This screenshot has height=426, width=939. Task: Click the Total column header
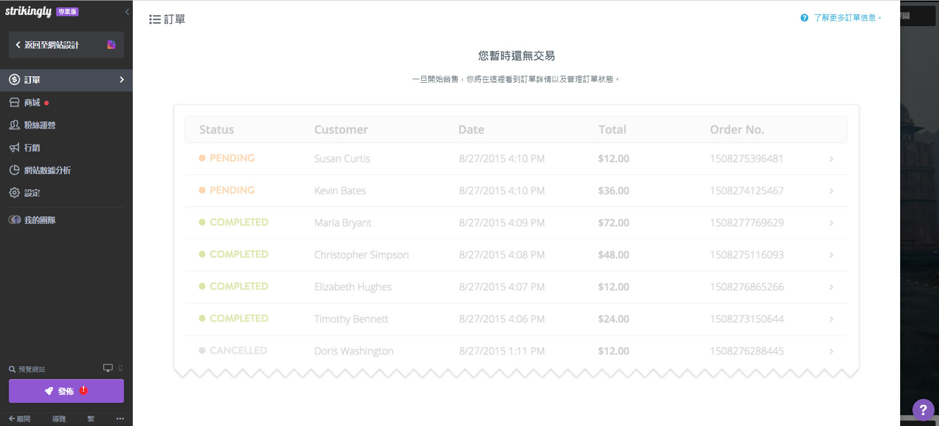[612, 129]
